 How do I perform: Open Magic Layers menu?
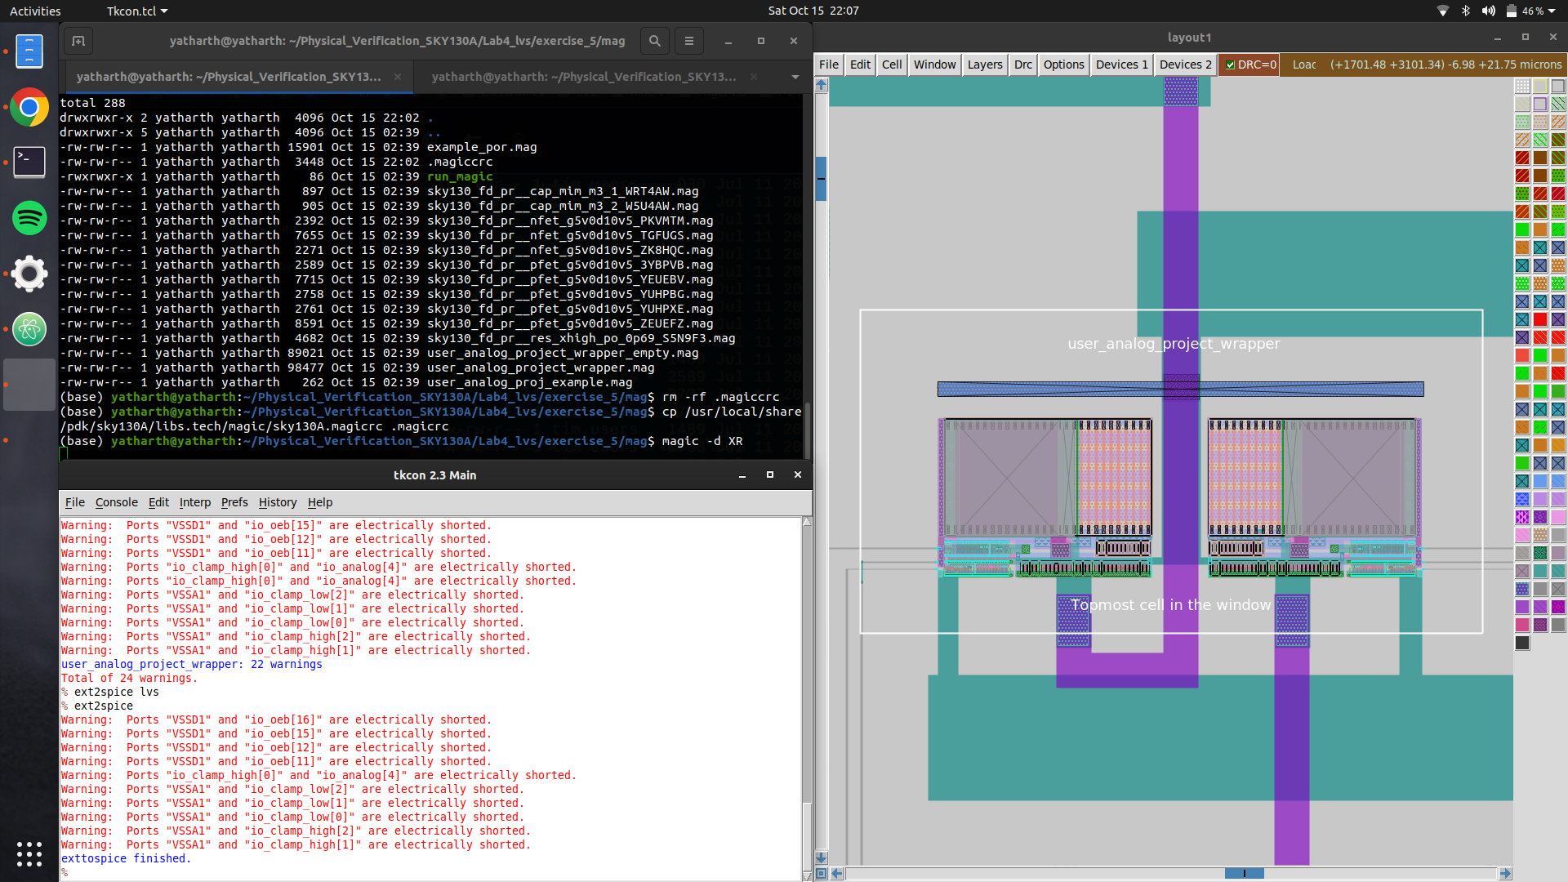(985, 65)
